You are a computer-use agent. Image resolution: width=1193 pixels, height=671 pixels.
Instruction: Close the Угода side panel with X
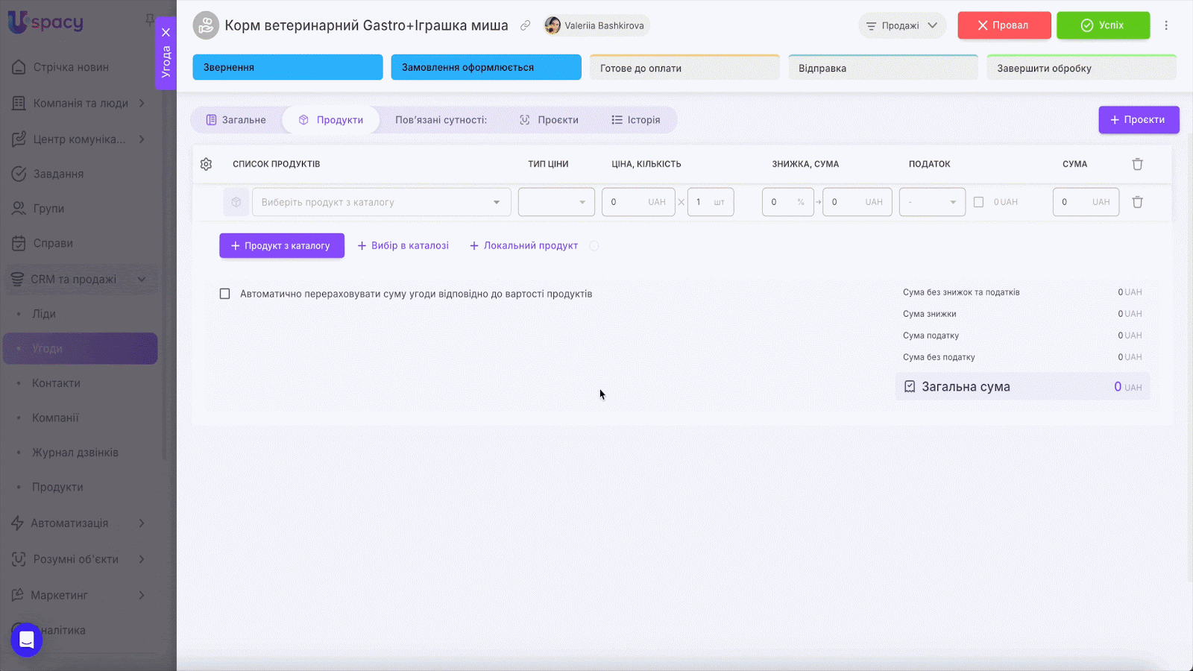(166, 32)
